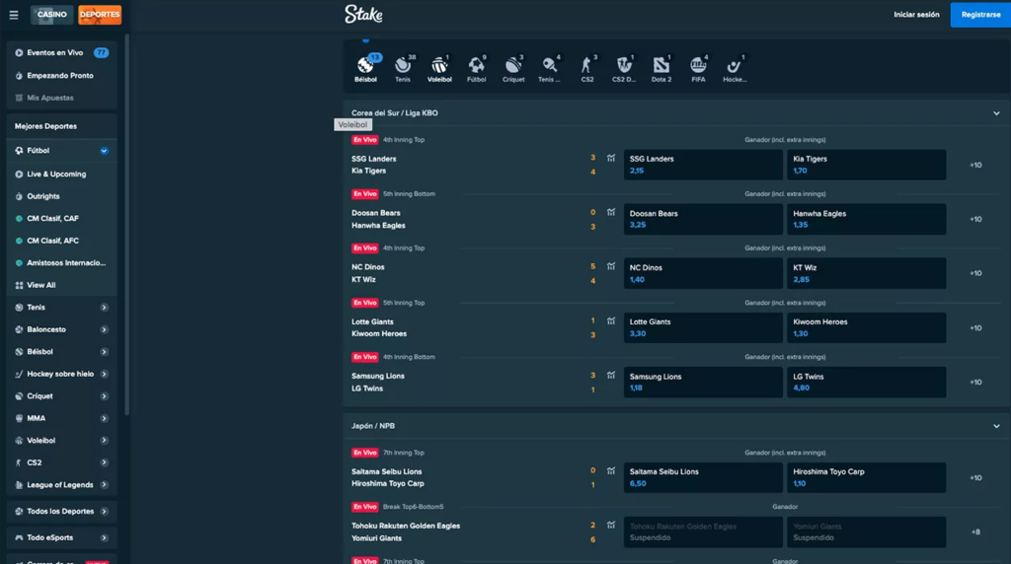Expand Críquet sidebar arrow
This screenshot has width=1011, height=564.
104,396
